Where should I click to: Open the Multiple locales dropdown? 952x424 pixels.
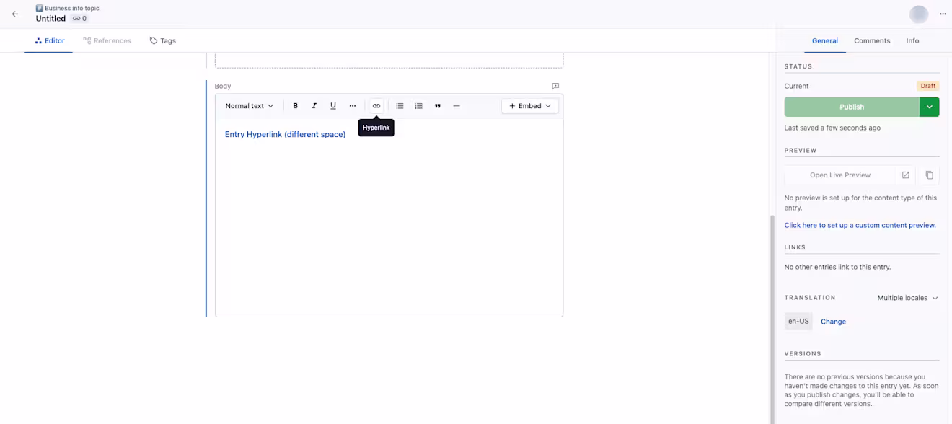908,298
